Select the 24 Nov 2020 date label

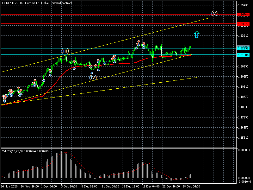tap(9, 187)
